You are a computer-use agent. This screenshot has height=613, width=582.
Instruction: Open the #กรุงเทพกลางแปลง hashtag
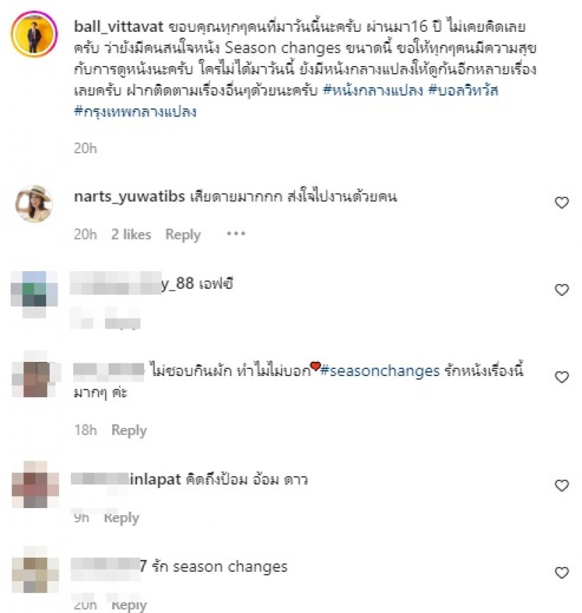pyautogui.click(x=136, y=111)
